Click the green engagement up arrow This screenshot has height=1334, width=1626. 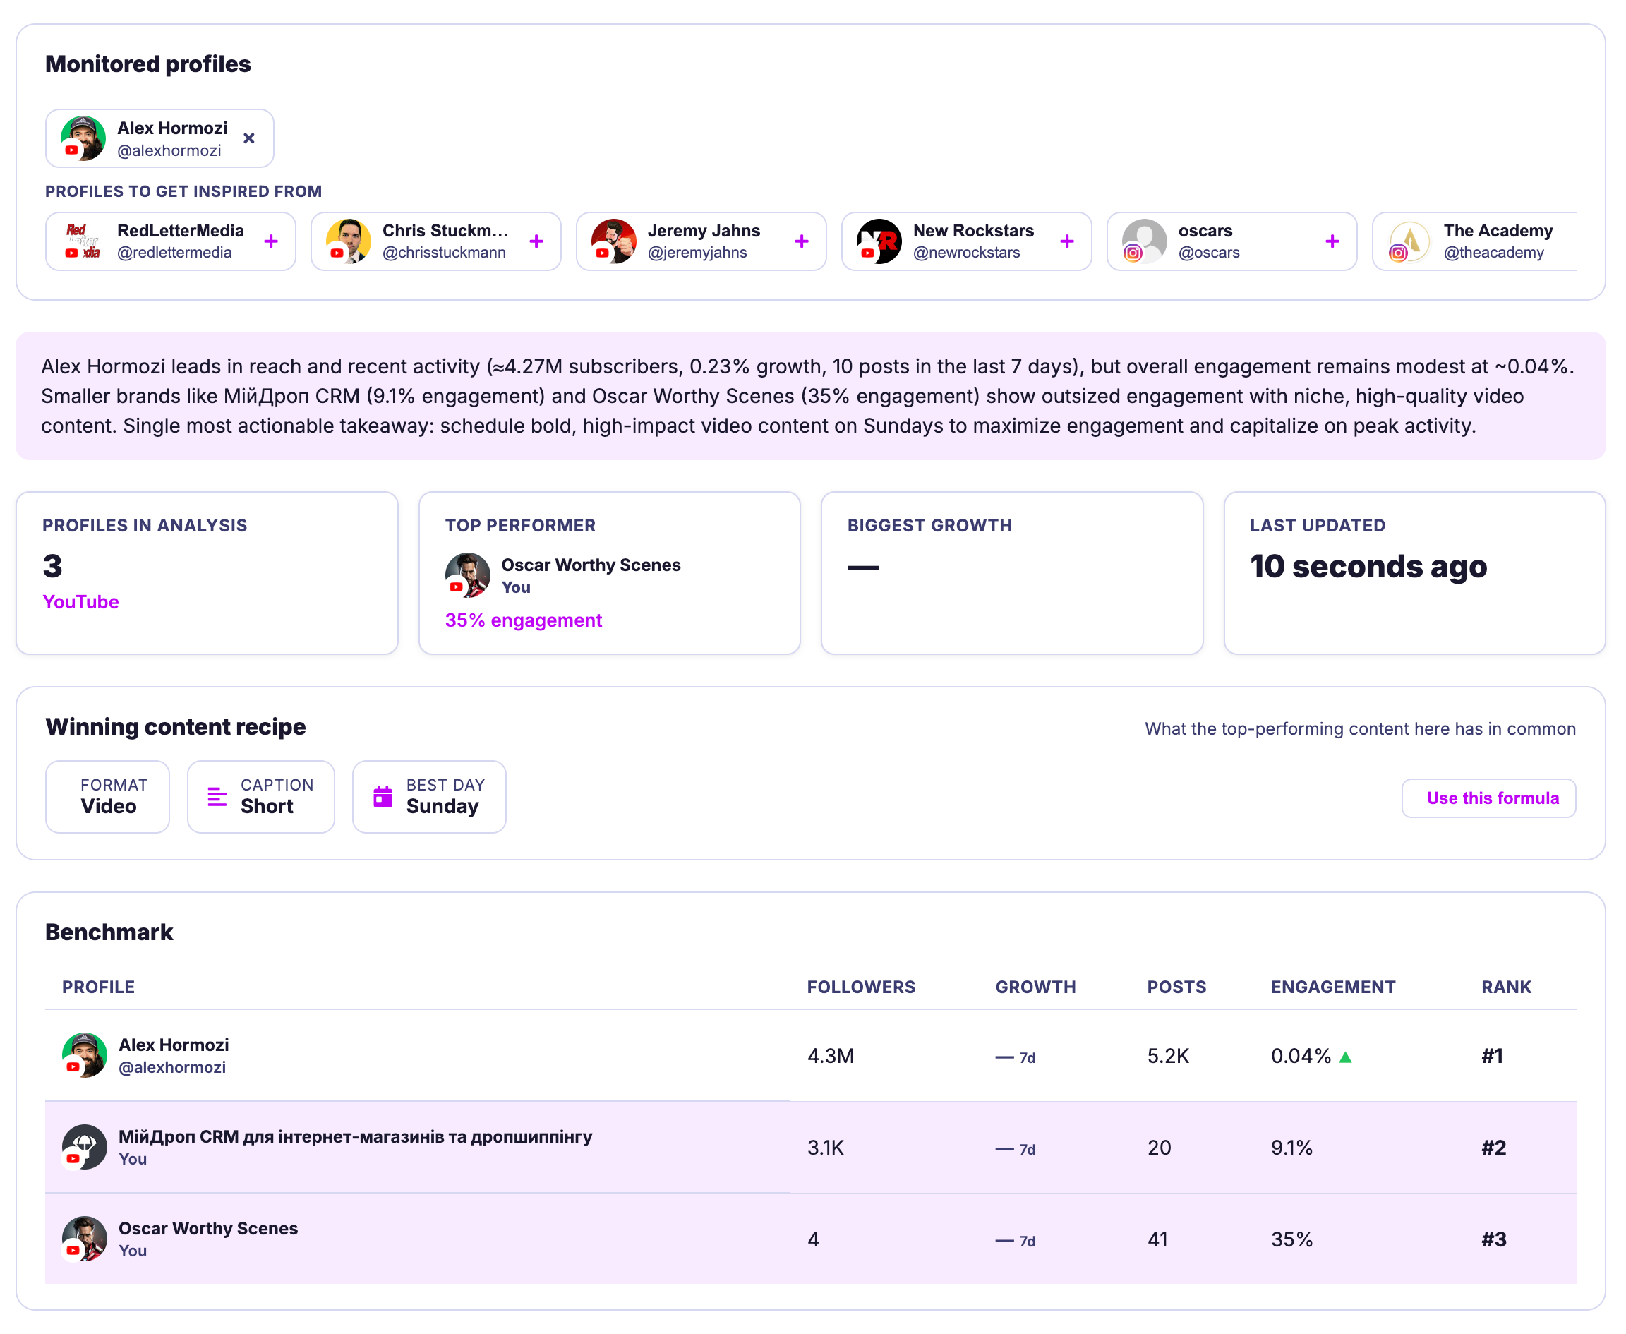tap(1346, 1057)
